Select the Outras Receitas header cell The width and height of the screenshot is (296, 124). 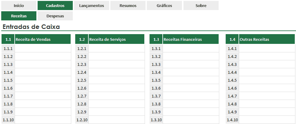tap(267, 39)
